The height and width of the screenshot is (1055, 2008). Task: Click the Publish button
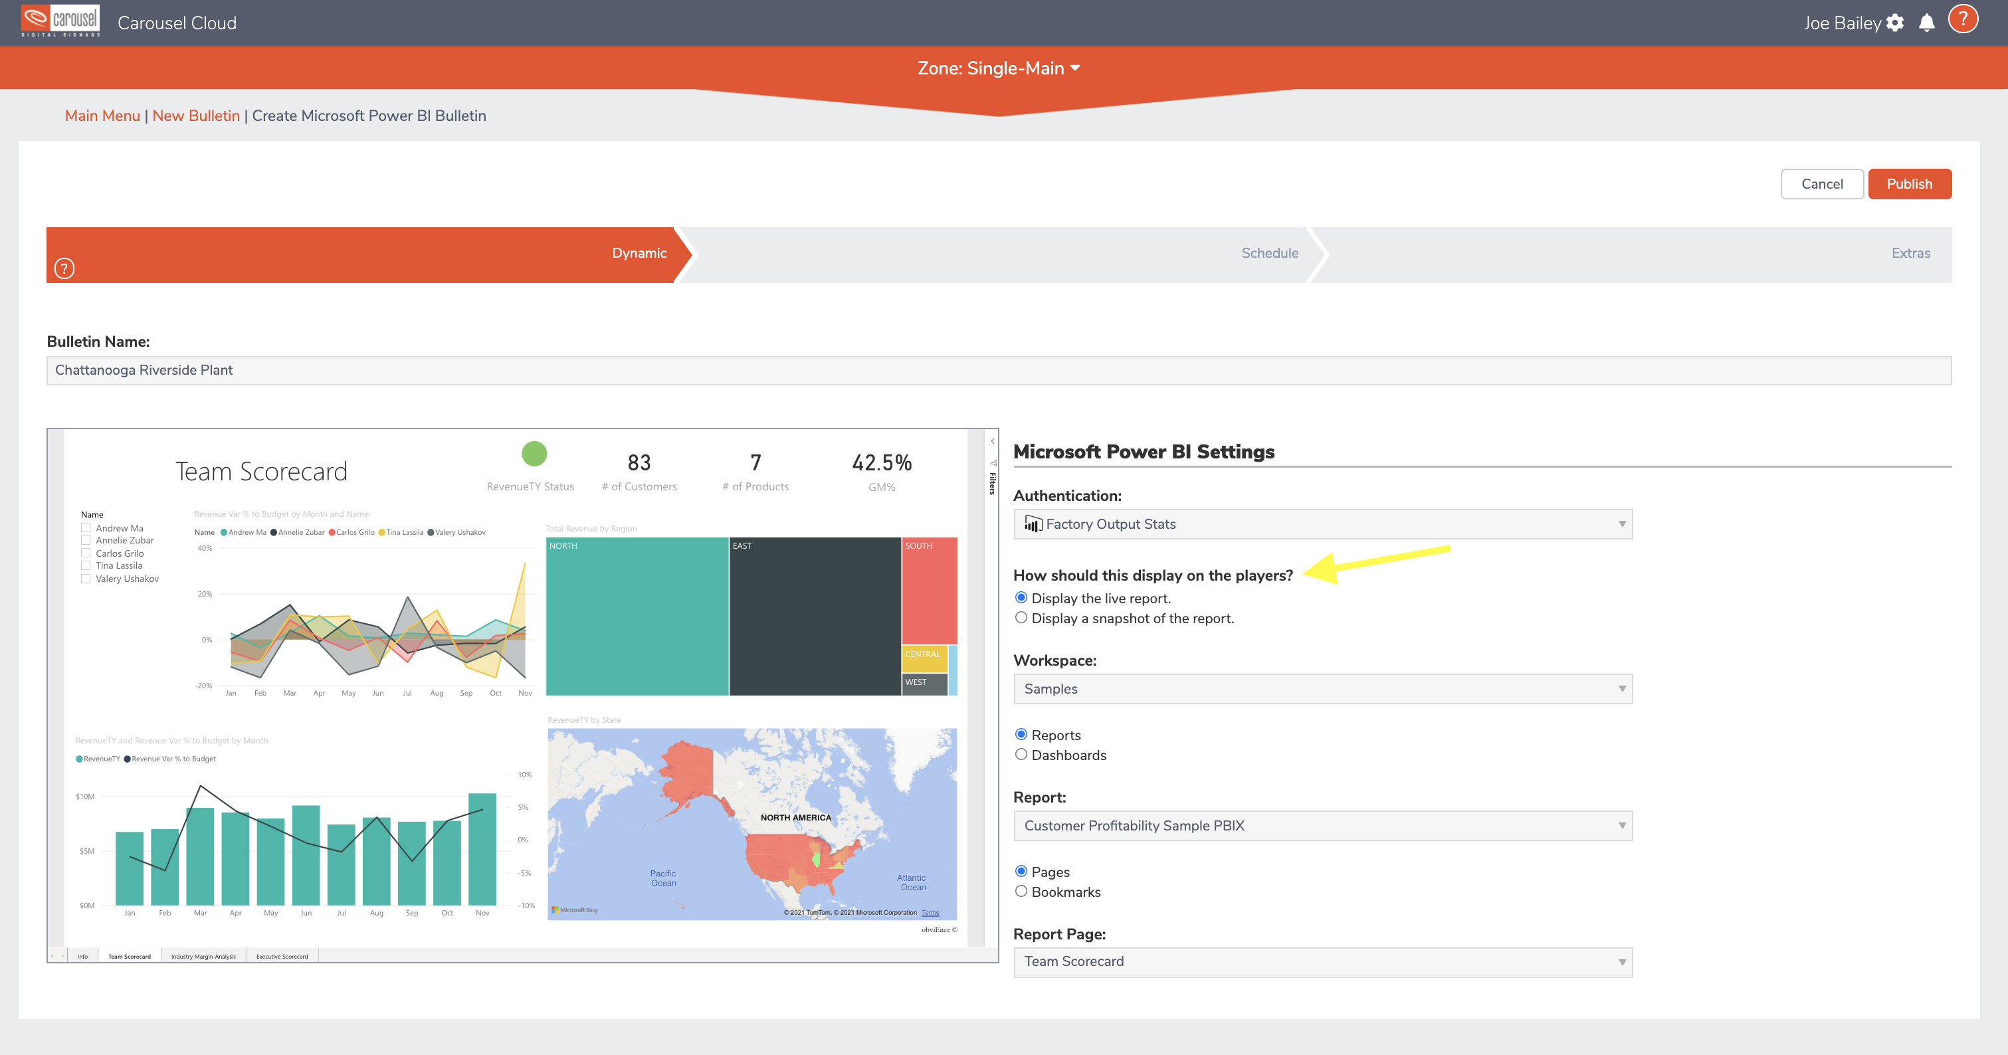[x=1909, y=184]
